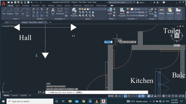The width and height of the screenshot is (186, 104).
Task: Open the lineweight ByLayer dropdown
Action: tap(139, 12)
